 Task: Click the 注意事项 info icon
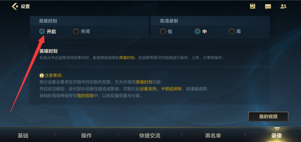point(42,75)
